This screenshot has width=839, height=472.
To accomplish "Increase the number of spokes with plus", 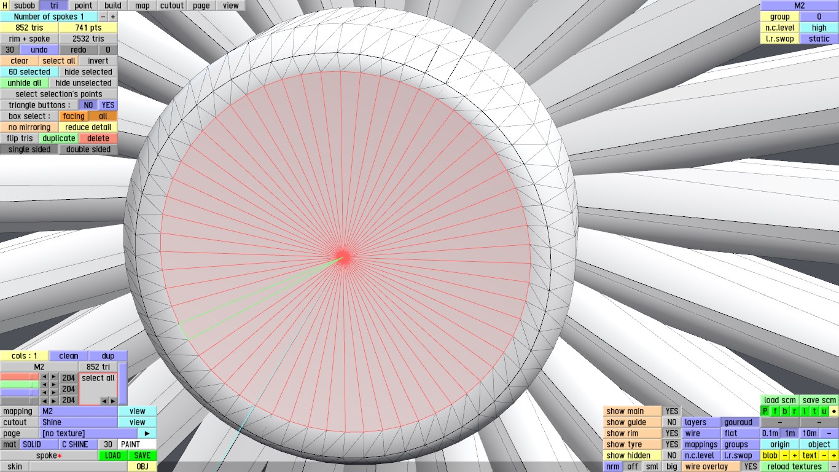I will pyautogui.click(x=112, y=17).
